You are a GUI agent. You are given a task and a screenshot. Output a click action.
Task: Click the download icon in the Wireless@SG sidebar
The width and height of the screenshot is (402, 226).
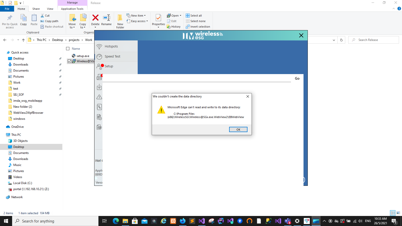coord(99,87)
